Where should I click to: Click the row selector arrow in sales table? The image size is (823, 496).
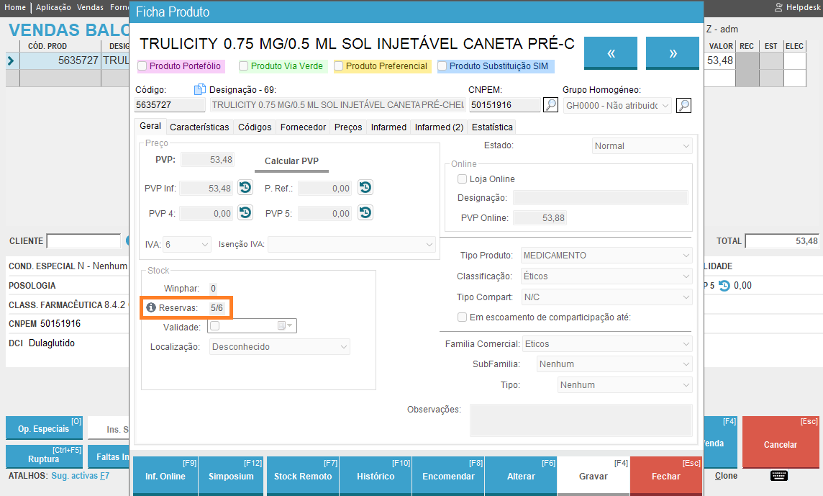point(11,61)
